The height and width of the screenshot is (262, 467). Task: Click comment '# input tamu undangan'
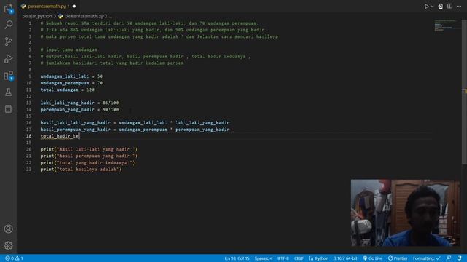pos(69,49)
